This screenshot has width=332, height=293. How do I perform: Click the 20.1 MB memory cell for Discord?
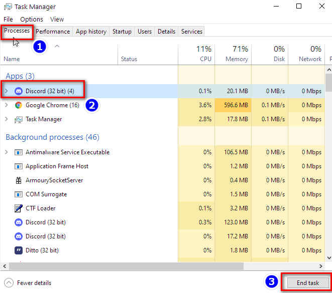[233, 91]
